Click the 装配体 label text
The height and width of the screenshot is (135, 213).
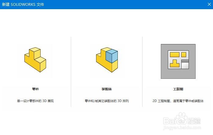[x=106, y=89]
